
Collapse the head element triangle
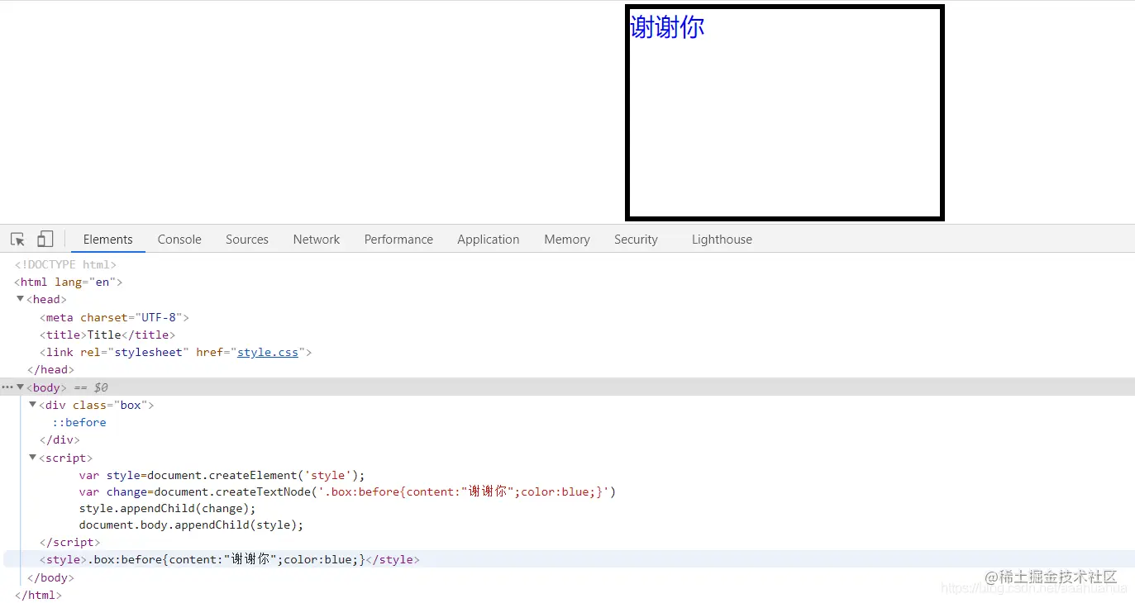(x=21, y=299)
